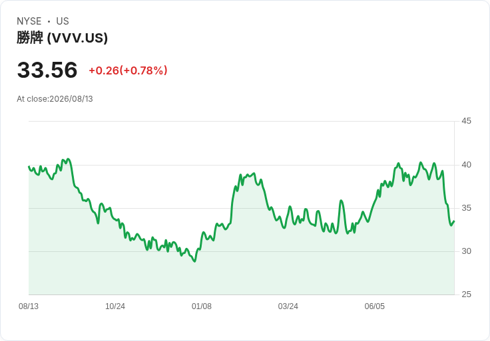Image resolution: width=490 pixels, height=341 pixels.
Task: Click the chart line's final right endpoint
Action: (454, 221)
